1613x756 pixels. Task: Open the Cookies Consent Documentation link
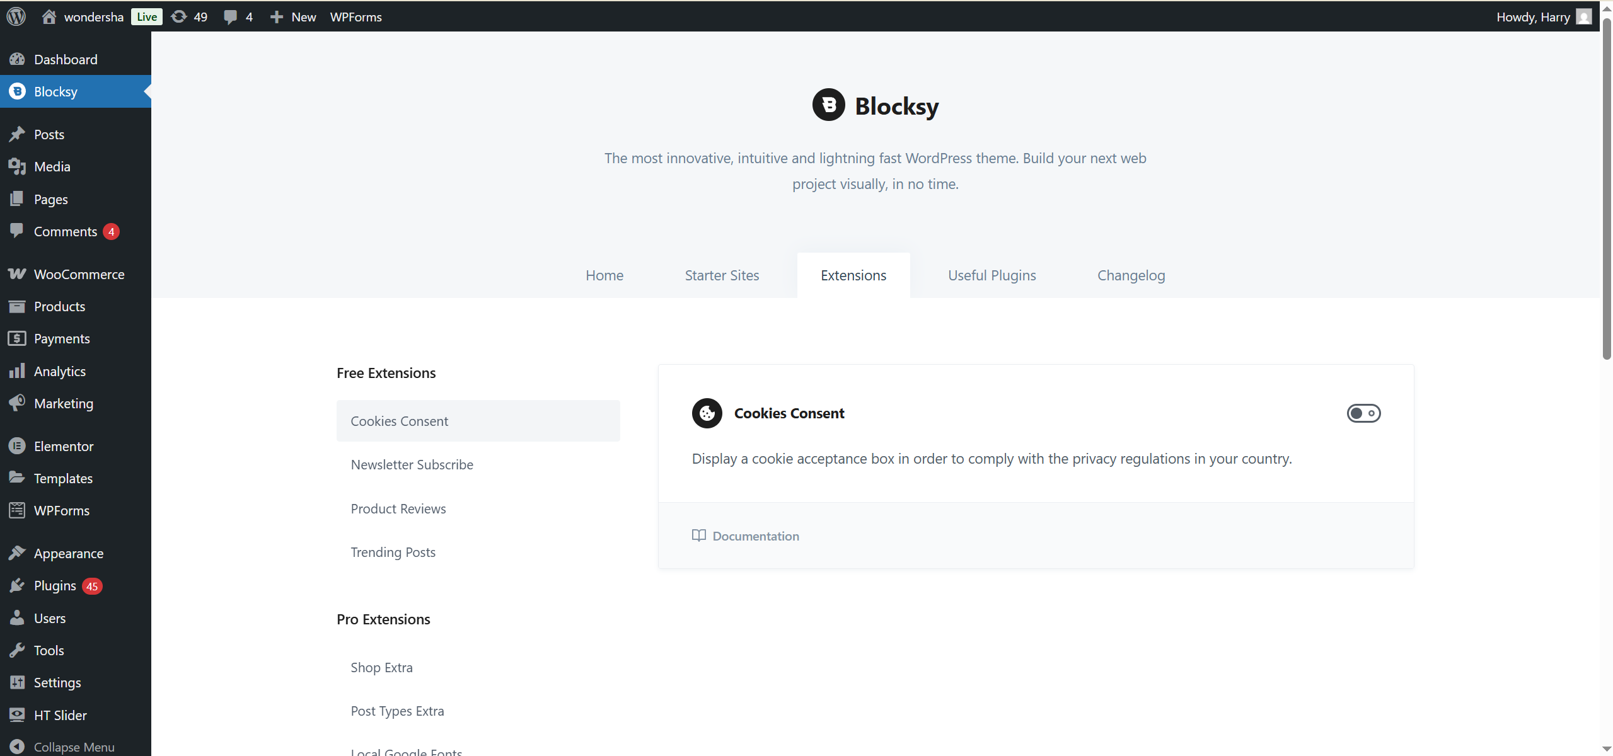(x=754, y=535)
